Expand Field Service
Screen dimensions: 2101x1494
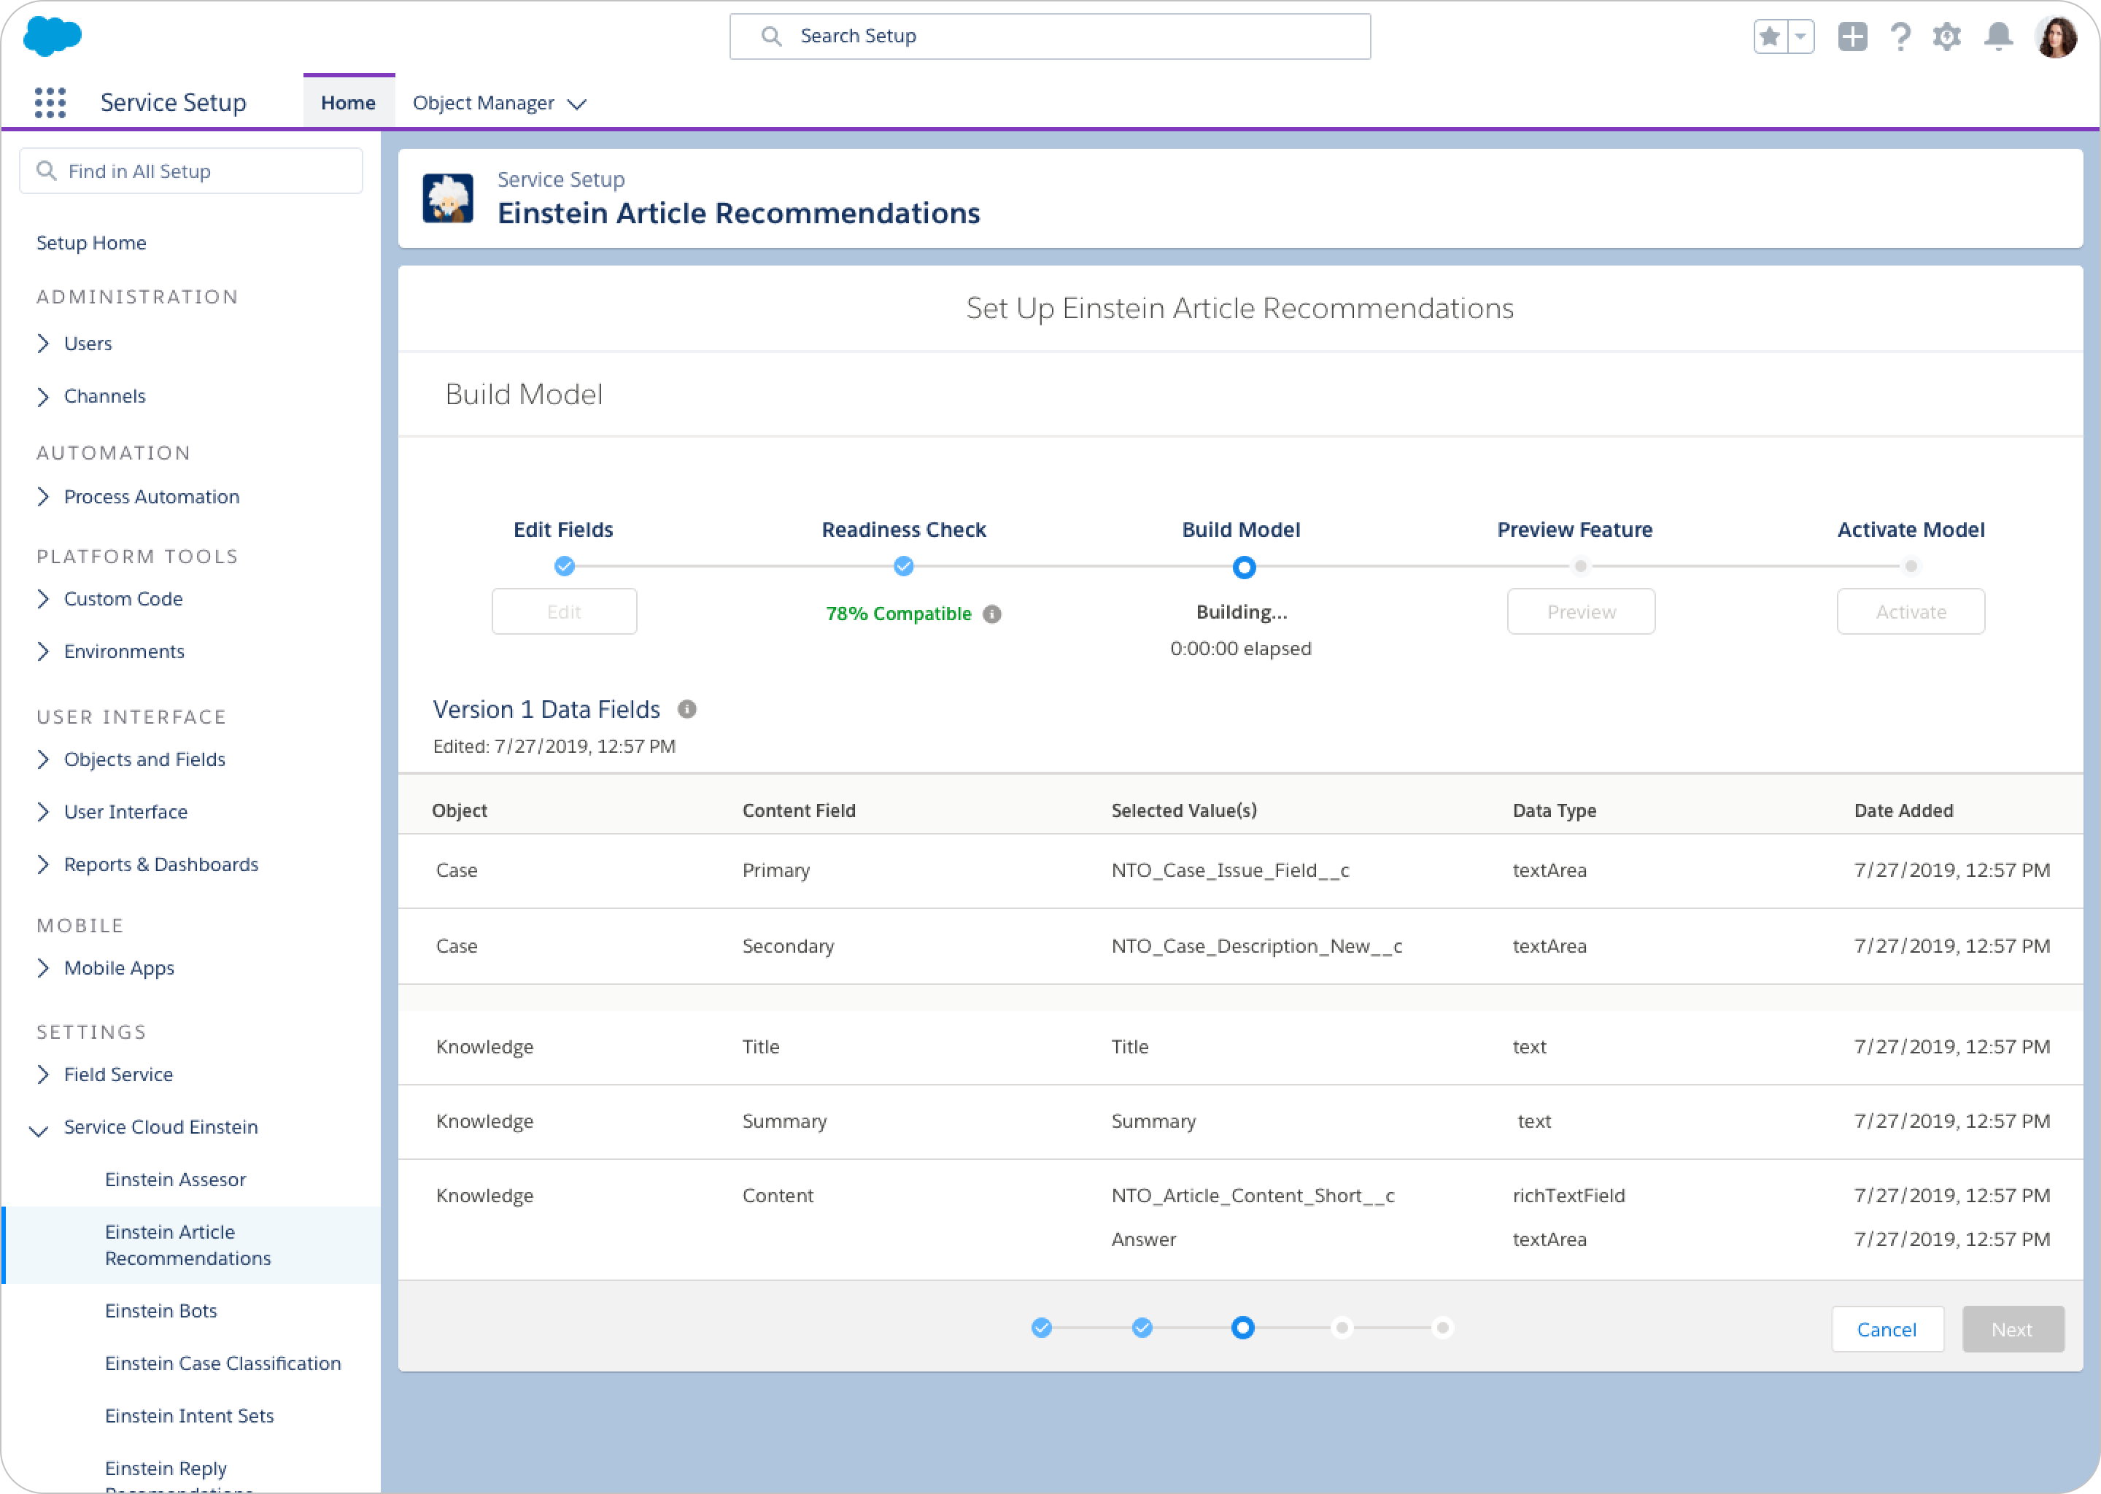coord(43,1075)
